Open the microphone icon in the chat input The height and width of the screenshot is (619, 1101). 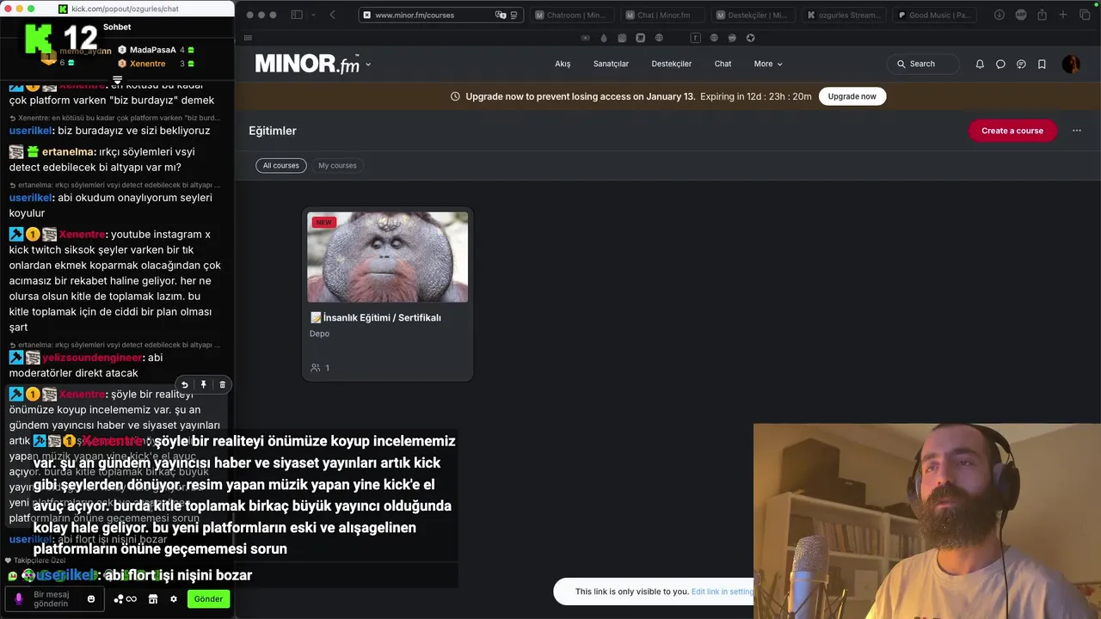click(19, 599)
